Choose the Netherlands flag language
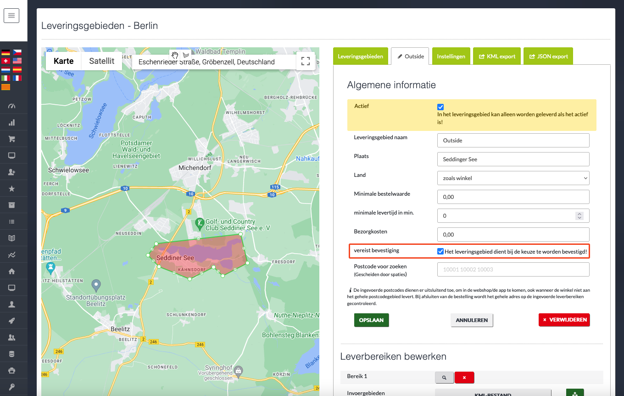Screen dimensions: 624x396 6,69
